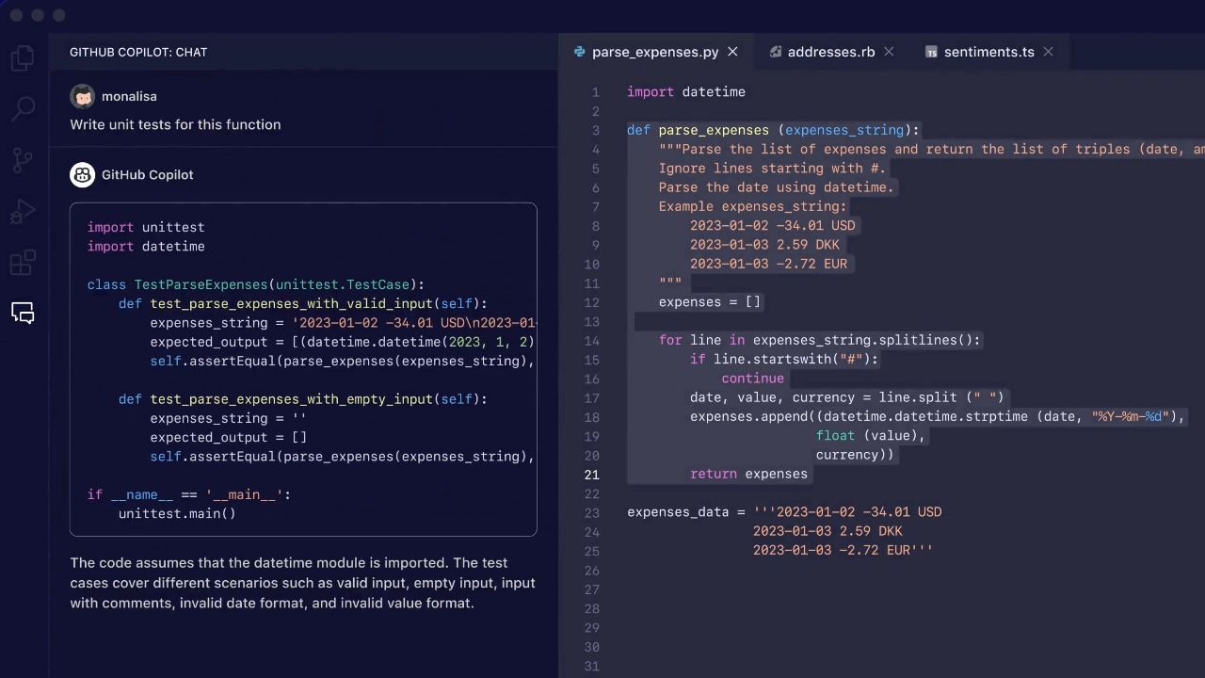Screen dimensions: 1205x678
Task: Close the parse_expenses.py tab
Action: pos(732,52)
